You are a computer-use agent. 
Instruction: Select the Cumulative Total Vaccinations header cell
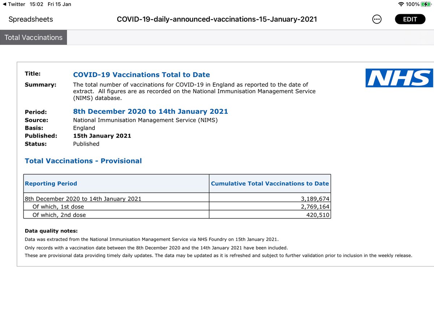tap(269, 183)
